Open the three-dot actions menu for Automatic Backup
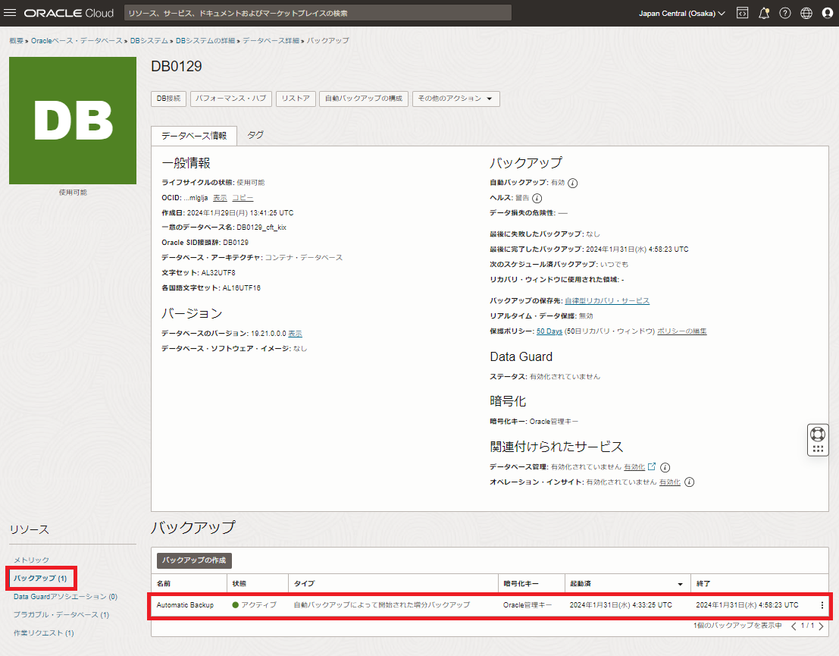 (x=822, y=605)
